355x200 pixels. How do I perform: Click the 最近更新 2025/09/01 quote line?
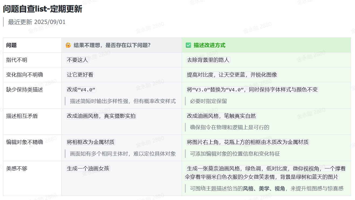[37, 22]
